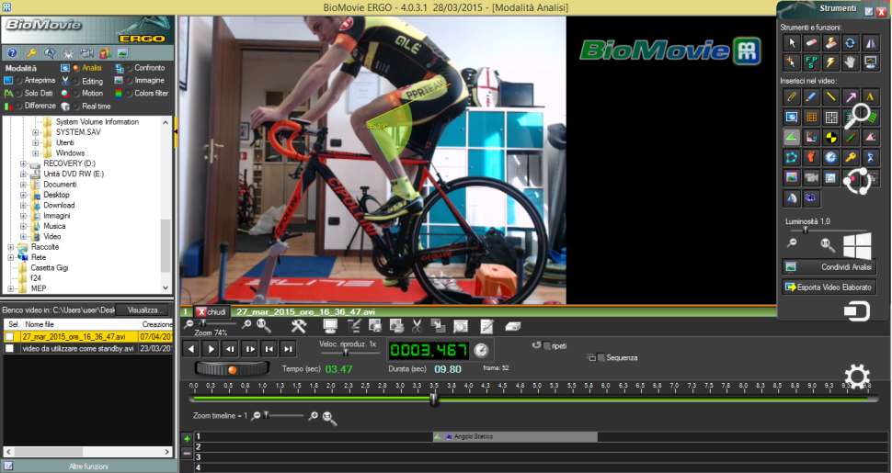The width and height of the screenshot is (892, 473).
Task: Select the Editing mode radio button
Action: click(75, 81)
